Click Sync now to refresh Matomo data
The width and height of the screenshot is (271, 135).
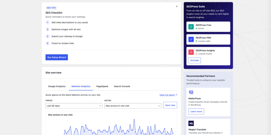170,105
